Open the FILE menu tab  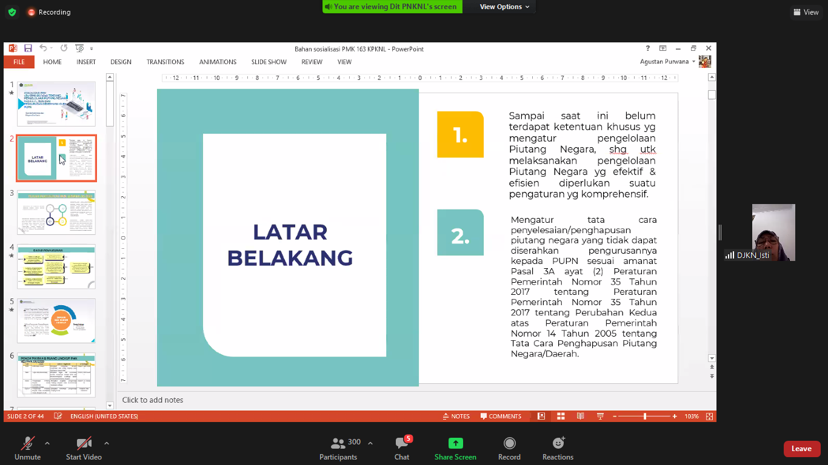[19, 62]
